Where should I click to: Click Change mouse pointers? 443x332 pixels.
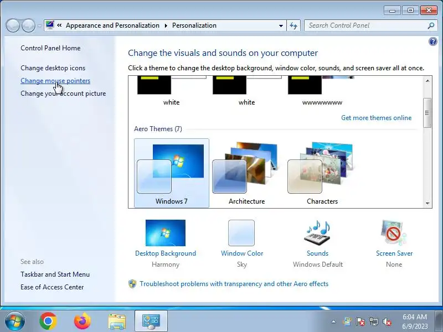[x=55, y=81]
